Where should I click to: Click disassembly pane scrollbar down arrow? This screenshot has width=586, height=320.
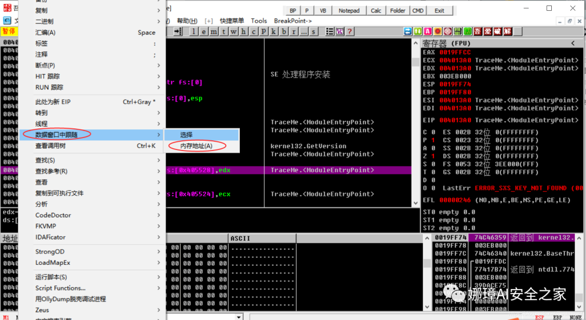(x=416, y=203)
